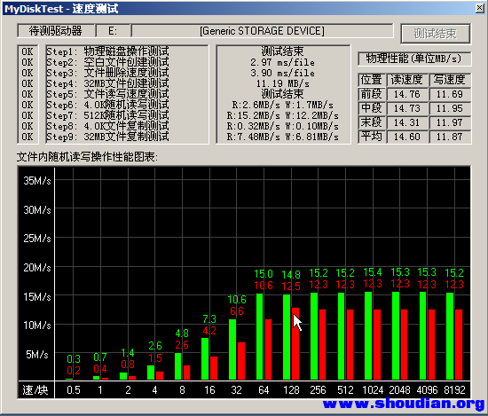Click the green 15.4 bar at 1024
This screenshot has width=488, height=416.
368,335
